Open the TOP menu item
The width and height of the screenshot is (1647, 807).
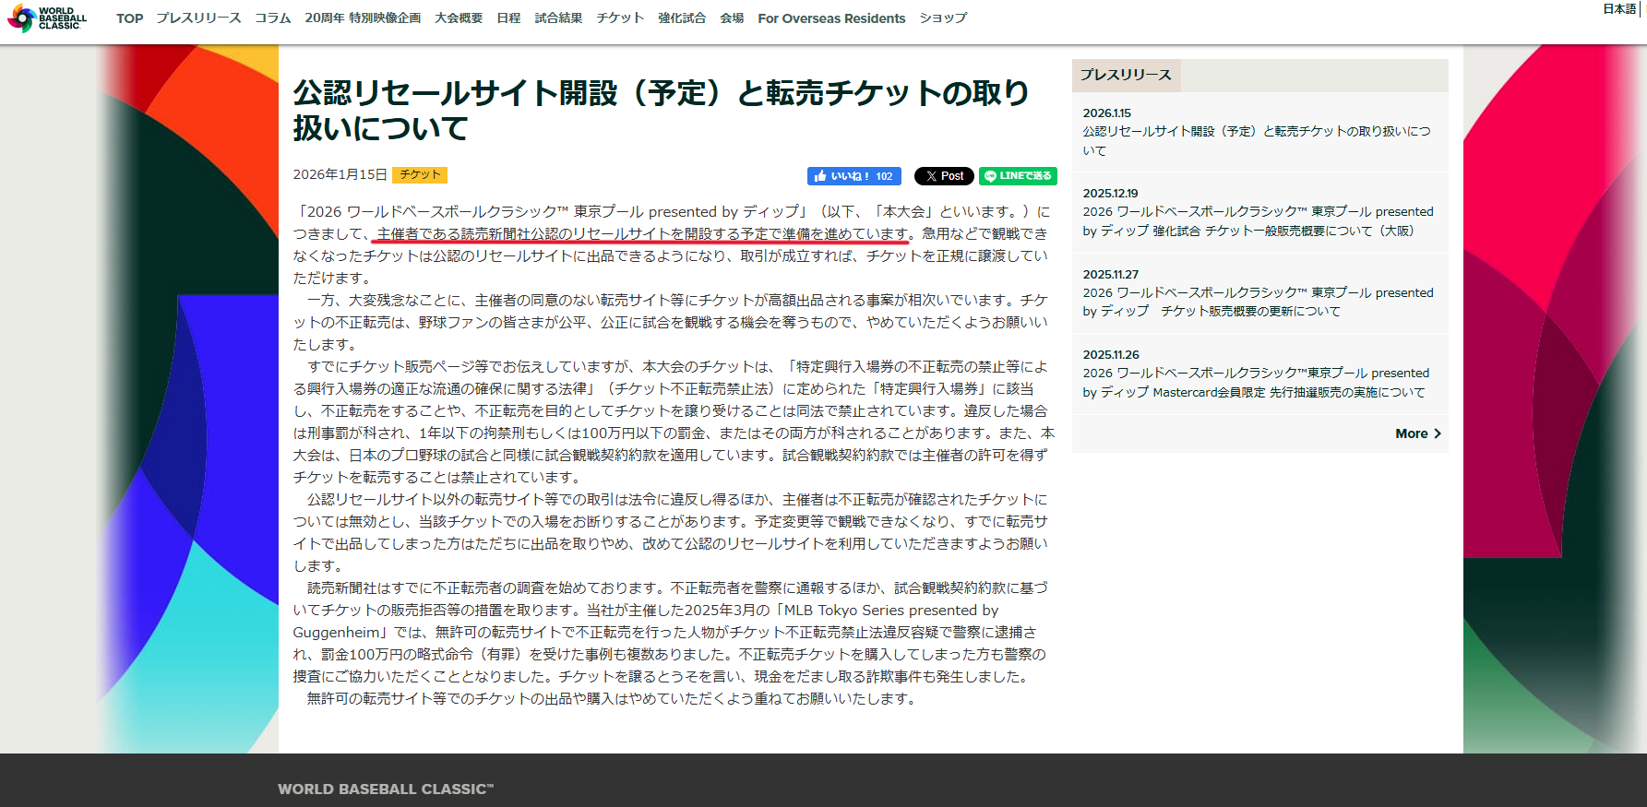coord(129,18)
